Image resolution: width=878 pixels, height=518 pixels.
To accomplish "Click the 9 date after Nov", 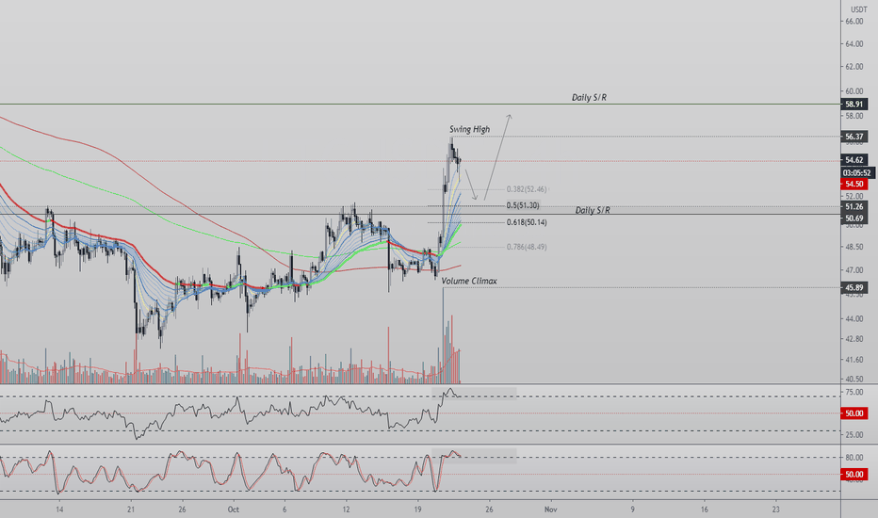I will click(633, 510).
